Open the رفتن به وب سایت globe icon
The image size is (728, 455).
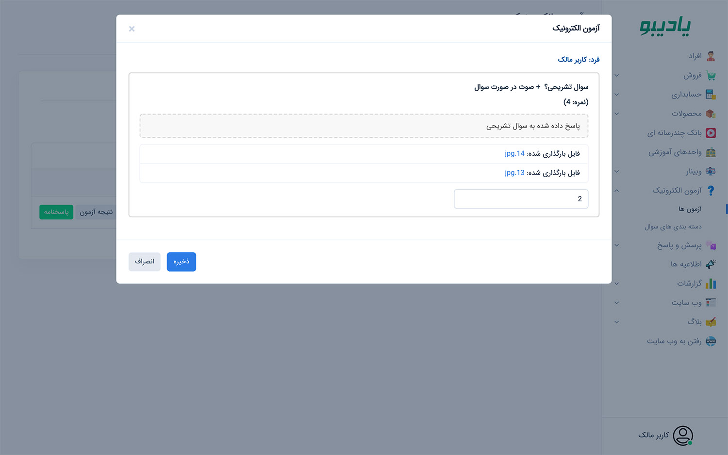711,341
